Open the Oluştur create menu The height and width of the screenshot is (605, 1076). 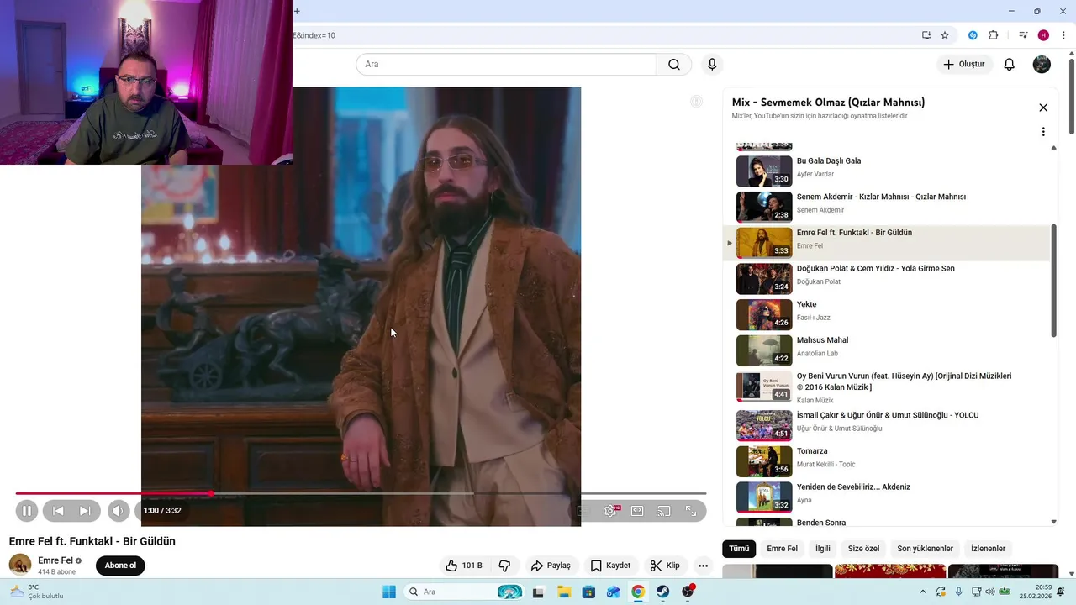coord(964,64)
